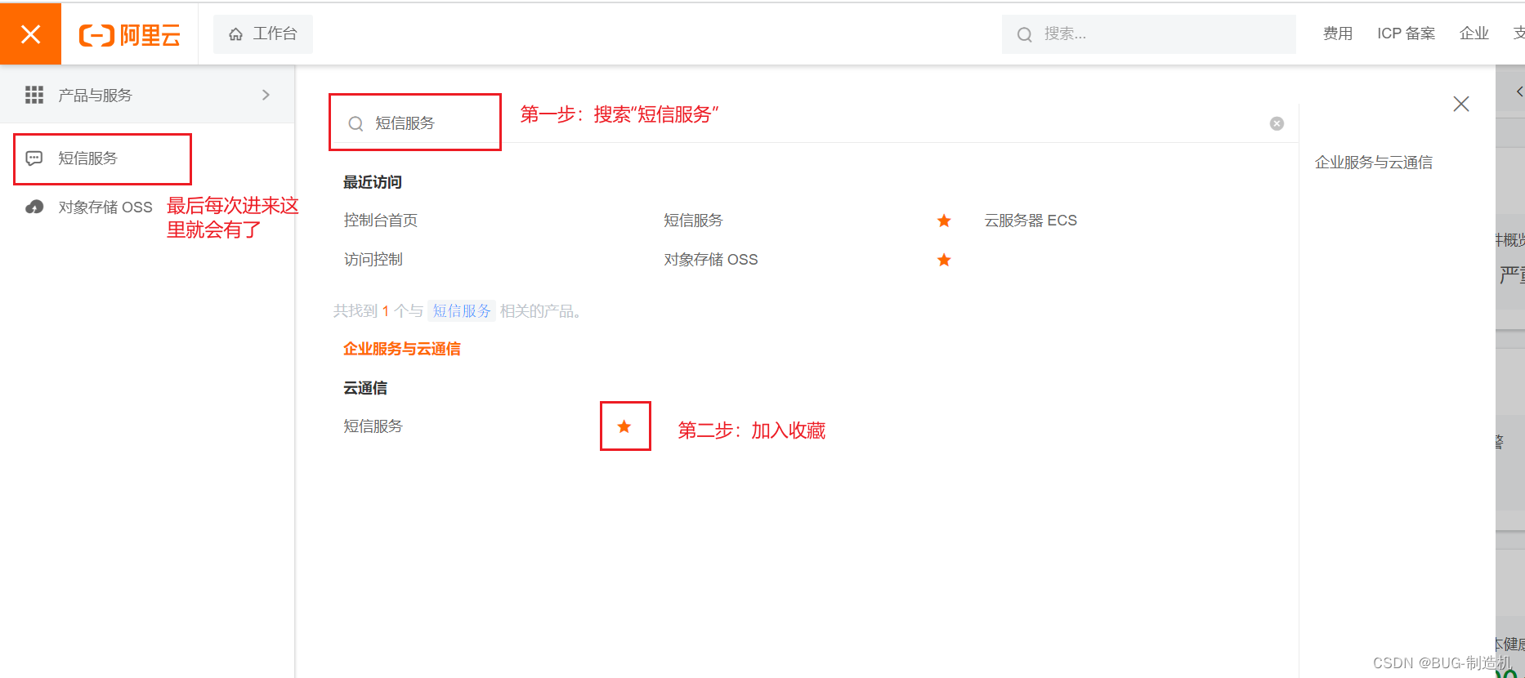Viewport: 1525px width, 678px height.
Task: Click the 云通信 subheading
Action: tap(365, 388)
